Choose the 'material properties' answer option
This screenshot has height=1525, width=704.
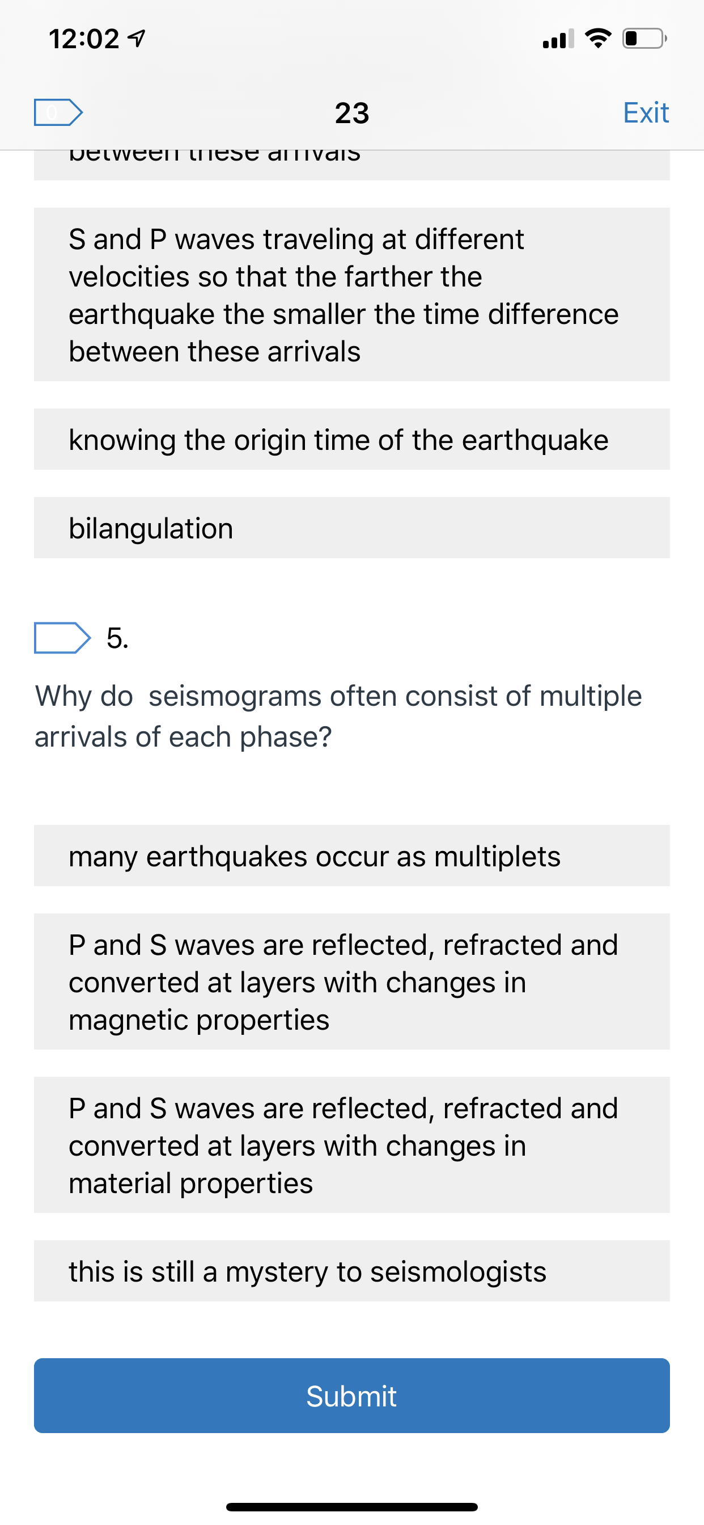pos(352,1145)
